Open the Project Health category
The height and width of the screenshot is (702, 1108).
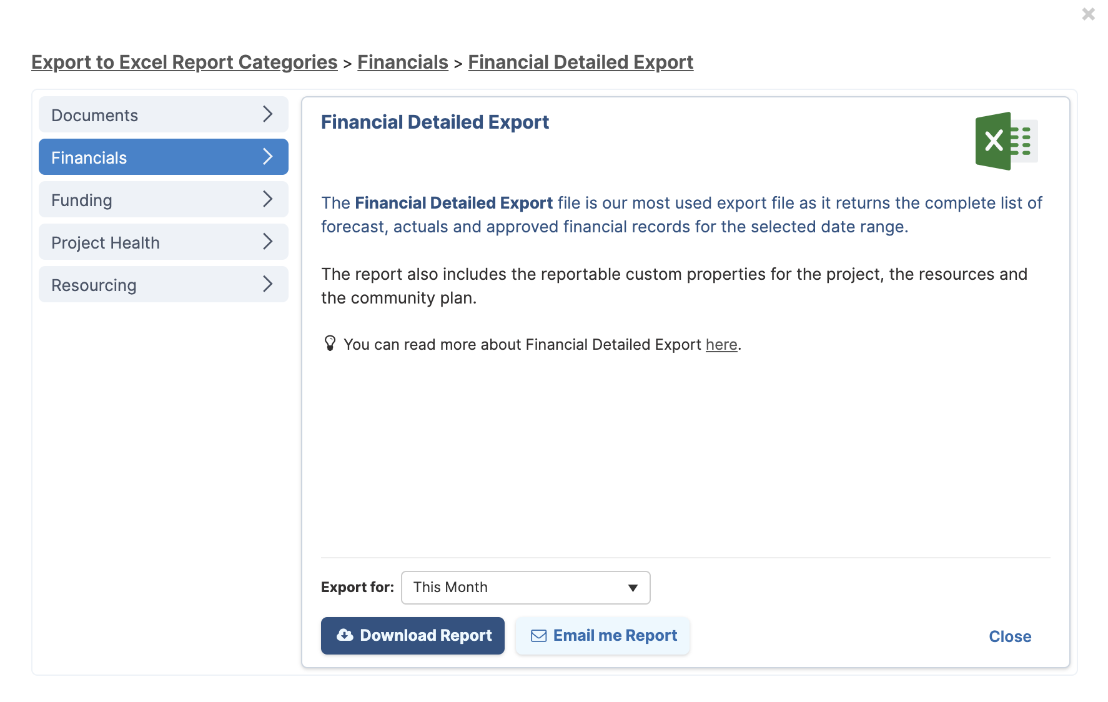coord(164,242)
